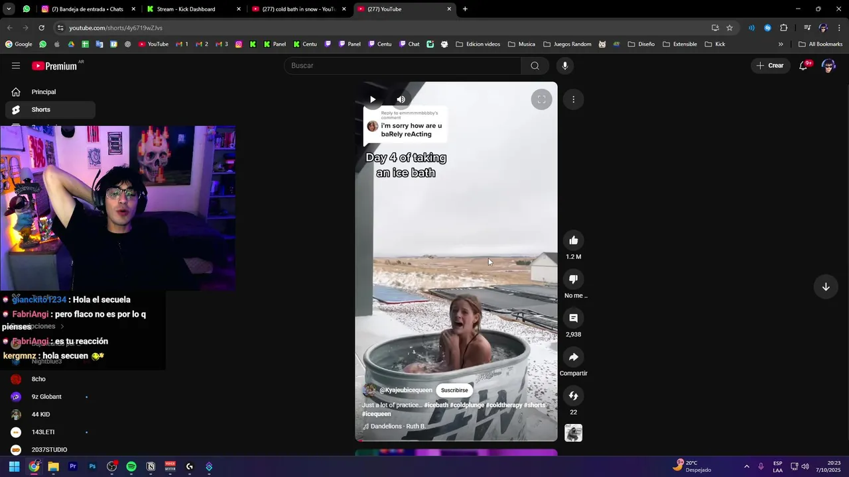Open the @Kyajeubicequeen channel link
The width and height of the screenshot is (849, 477).
(x=405, y=390)
